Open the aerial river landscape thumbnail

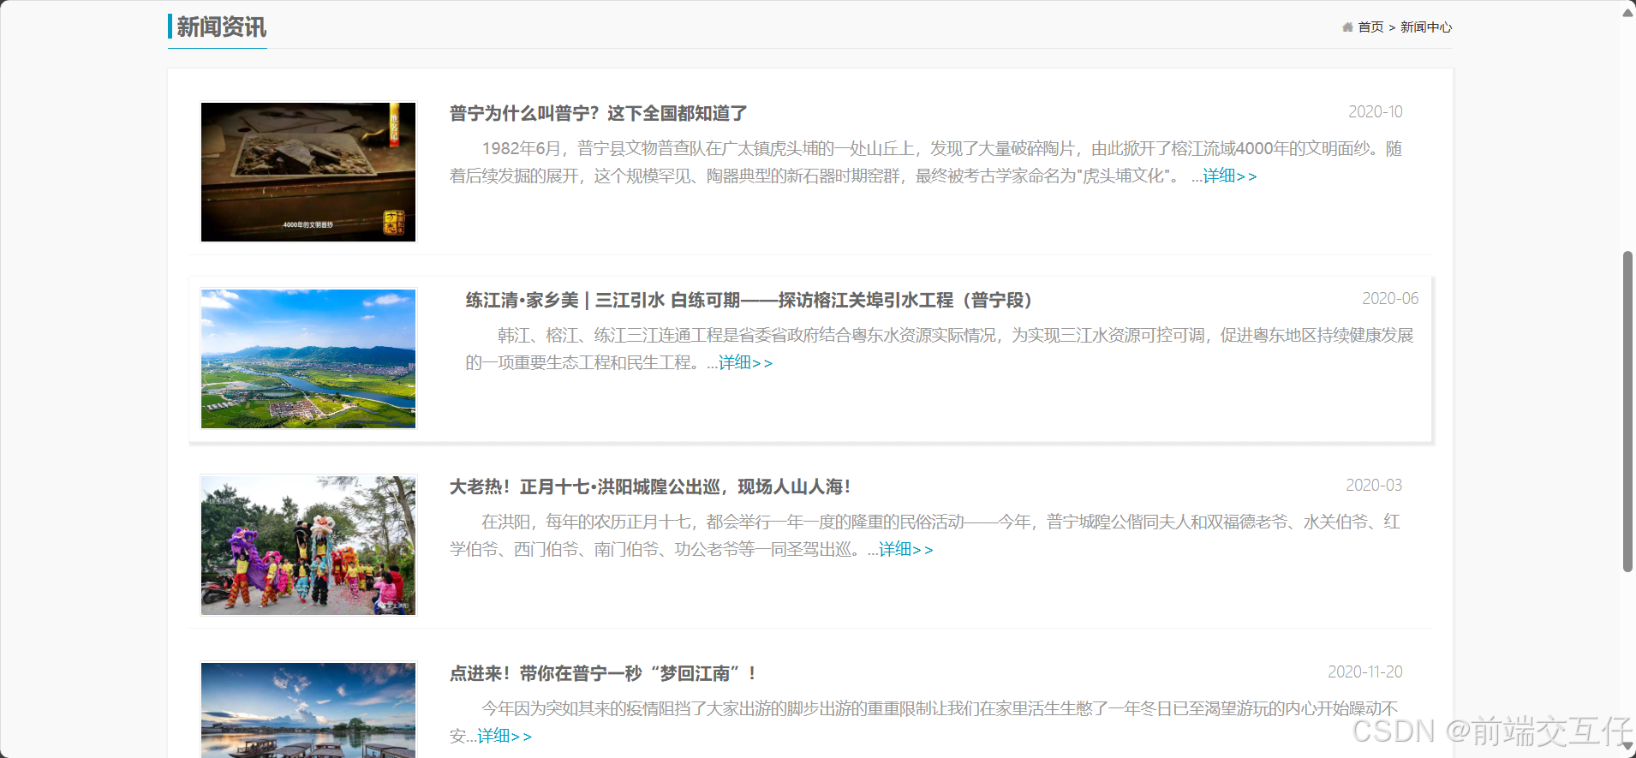[308, 359]
